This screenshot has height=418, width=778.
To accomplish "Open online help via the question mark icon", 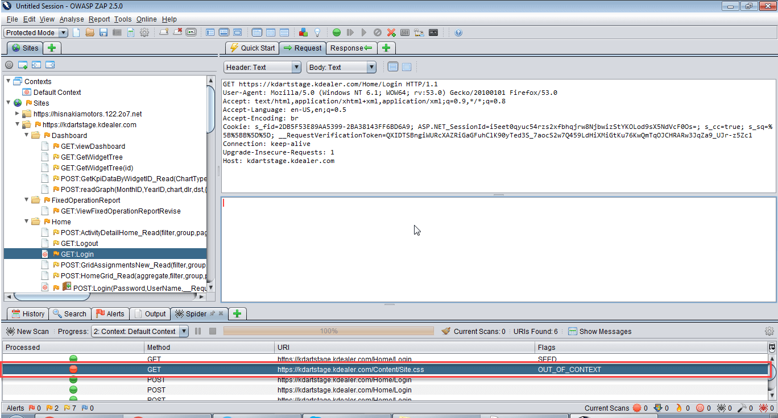I will pos(458,32).
